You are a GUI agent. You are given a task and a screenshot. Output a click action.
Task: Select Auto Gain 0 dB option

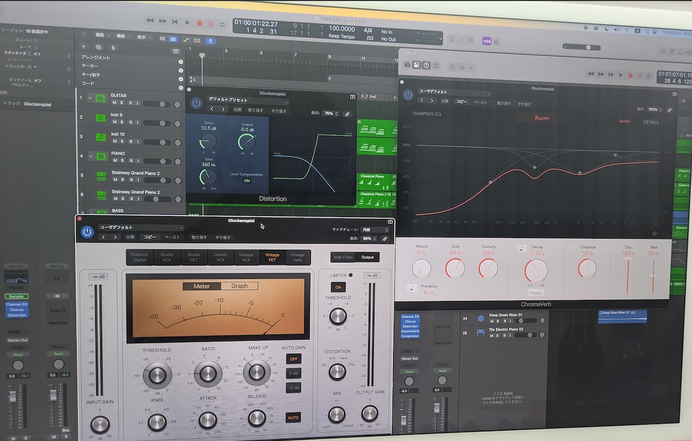coord(294,374)
